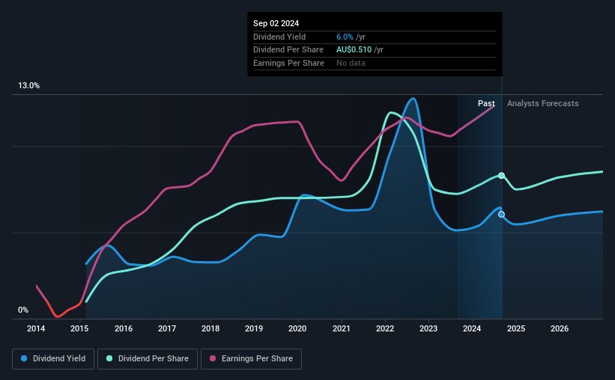
Task: Click the 2021 axis label
Action: coord(342,328)
